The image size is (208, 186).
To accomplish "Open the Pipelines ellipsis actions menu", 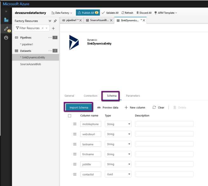I will tap(50, 38).
